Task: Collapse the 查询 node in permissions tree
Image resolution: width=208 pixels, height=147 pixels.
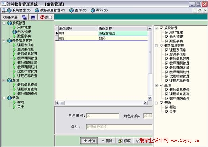Action: tap(156, 85)
